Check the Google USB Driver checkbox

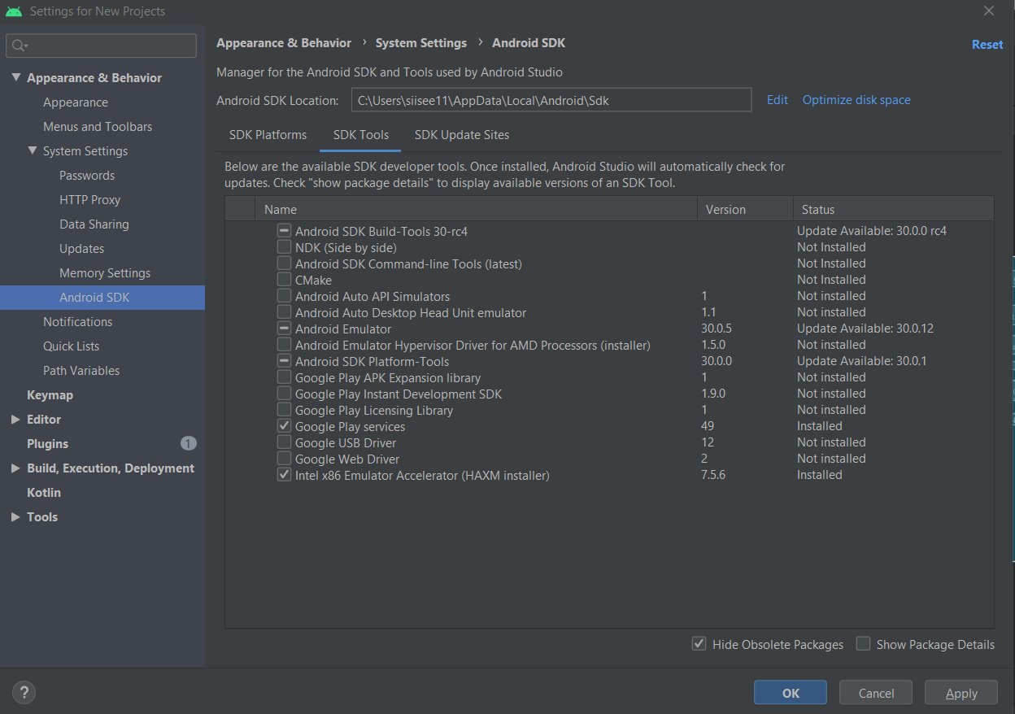pyautogui.click(x=284, y=442)
